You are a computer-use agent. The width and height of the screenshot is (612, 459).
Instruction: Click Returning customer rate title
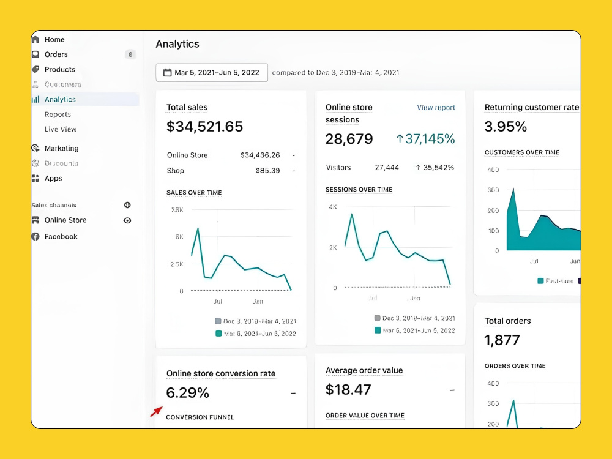click(532, 107)
